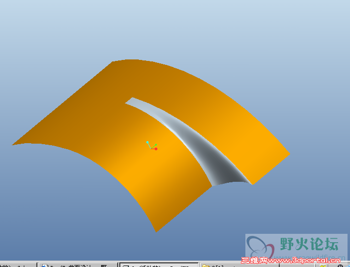Open the folder taskbar button labeled 2[1]

[x=239, y=265]
